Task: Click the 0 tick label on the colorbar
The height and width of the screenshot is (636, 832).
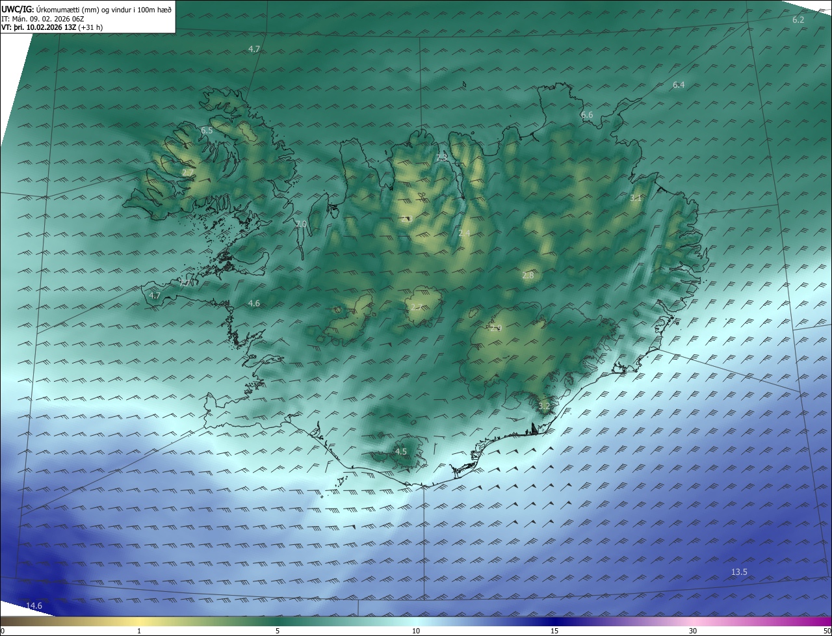Action: click(x=3, y=631)
